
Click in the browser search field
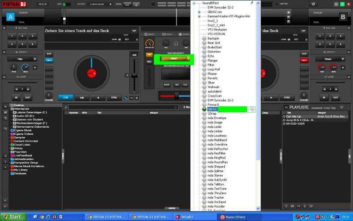coord(124,107)
